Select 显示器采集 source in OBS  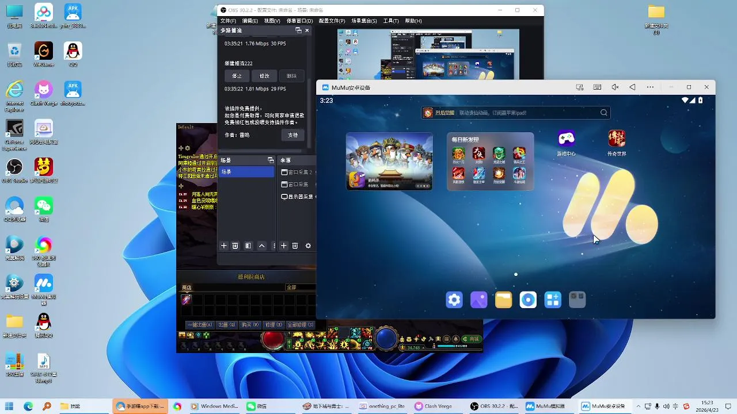tap(297, 197)
